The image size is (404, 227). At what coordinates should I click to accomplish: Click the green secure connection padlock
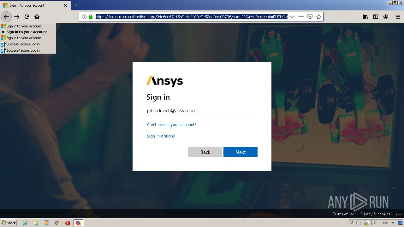click(x=91, y=17)
